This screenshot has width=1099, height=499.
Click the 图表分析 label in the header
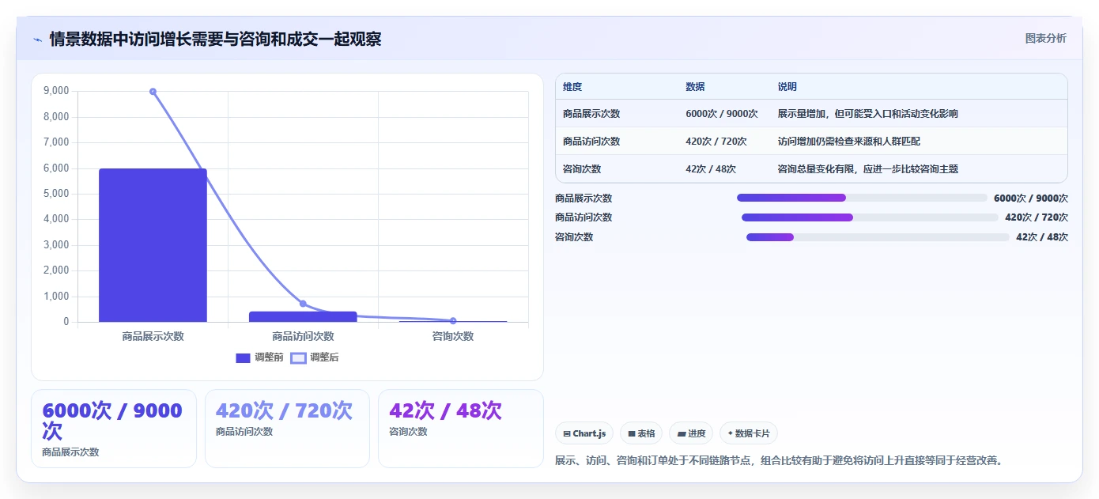click(x=1045, y=38)
